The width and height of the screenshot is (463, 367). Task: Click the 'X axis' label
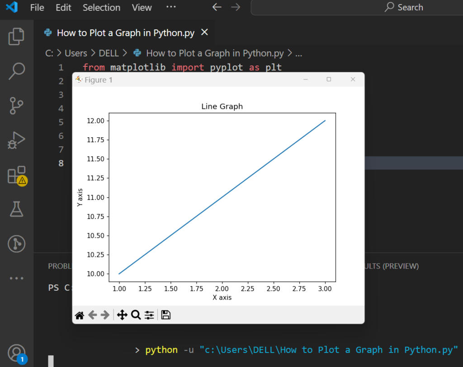222,297
